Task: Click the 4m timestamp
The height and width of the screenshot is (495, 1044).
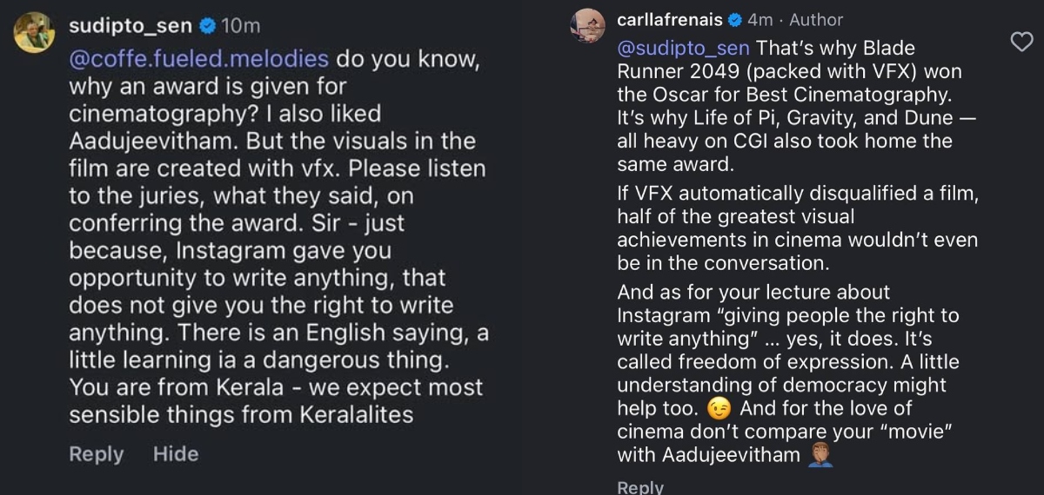Action: (760, 20)
